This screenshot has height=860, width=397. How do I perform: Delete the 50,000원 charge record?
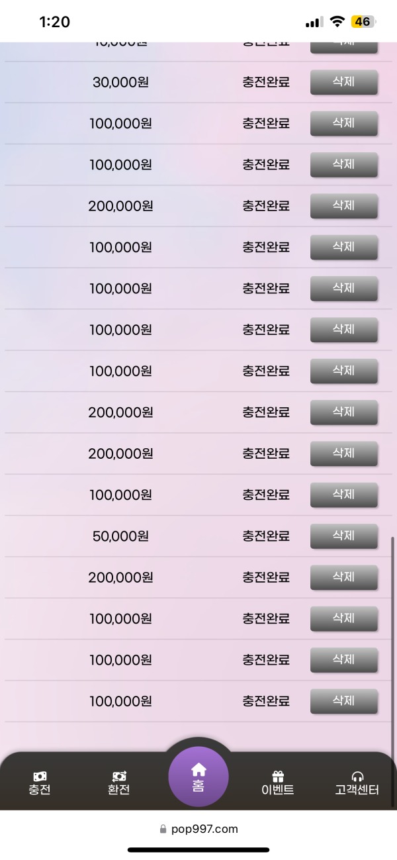tap(344, 536)
